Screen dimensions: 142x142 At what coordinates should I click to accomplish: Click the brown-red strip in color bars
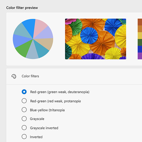click(140, 22)
